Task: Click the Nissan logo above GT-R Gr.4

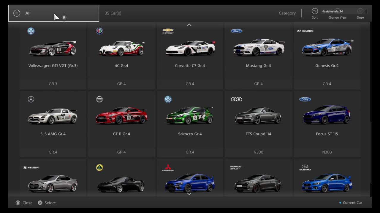Action: [99, 99]
